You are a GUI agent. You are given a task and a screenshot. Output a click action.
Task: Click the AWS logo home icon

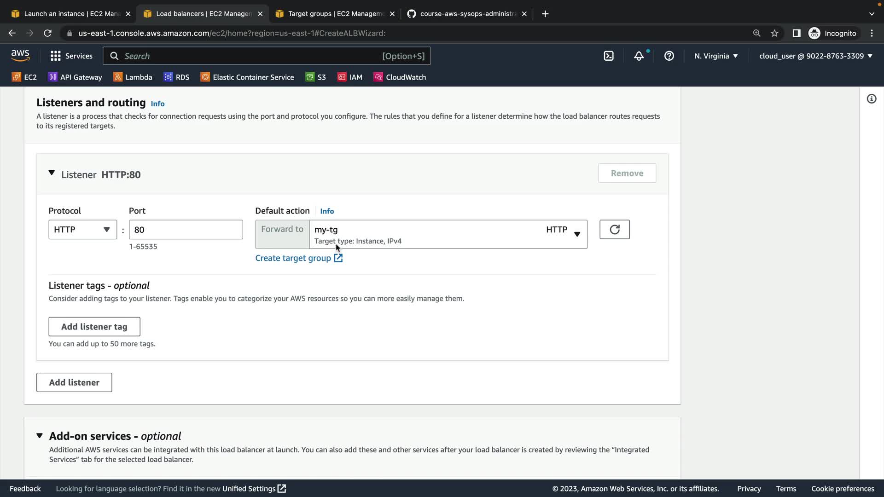coord(20,56)
